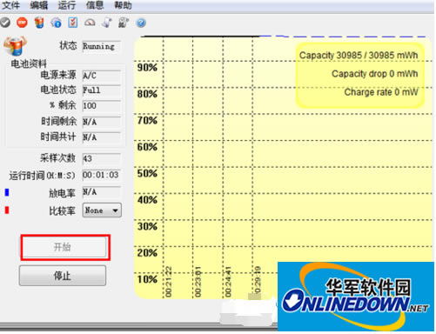Click the gauge meter toolbar icon
Screen dimensions: 436x334
point(90,23)
